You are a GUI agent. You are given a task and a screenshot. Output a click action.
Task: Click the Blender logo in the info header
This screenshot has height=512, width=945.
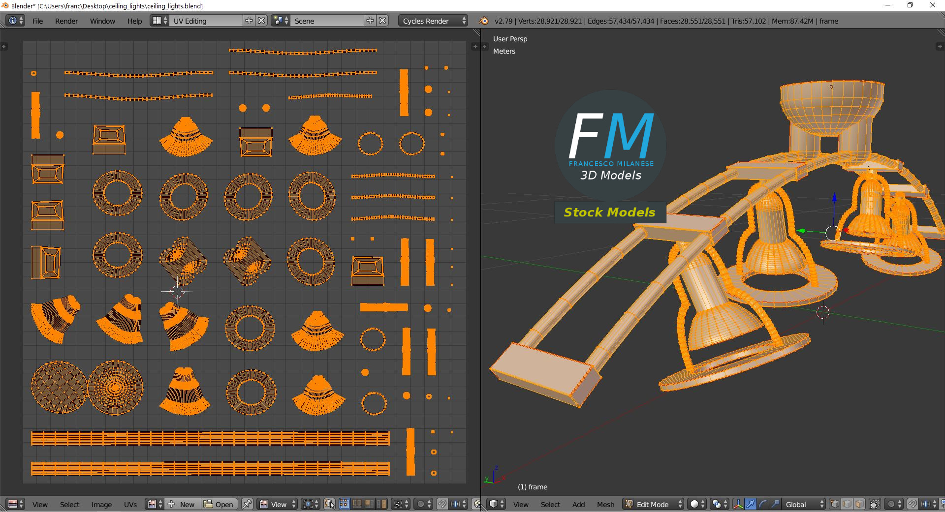tap(484, 21)
